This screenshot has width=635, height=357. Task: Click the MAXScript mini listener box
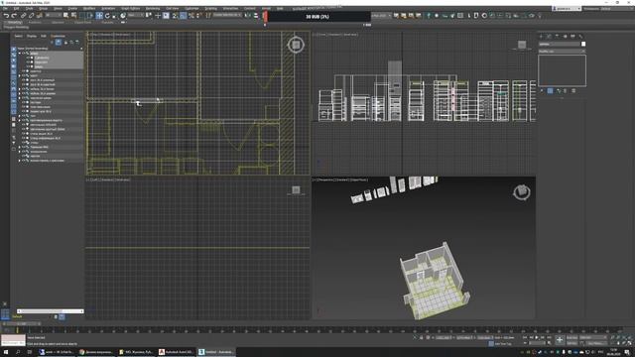pyautogui.click(x=13, y=340)
